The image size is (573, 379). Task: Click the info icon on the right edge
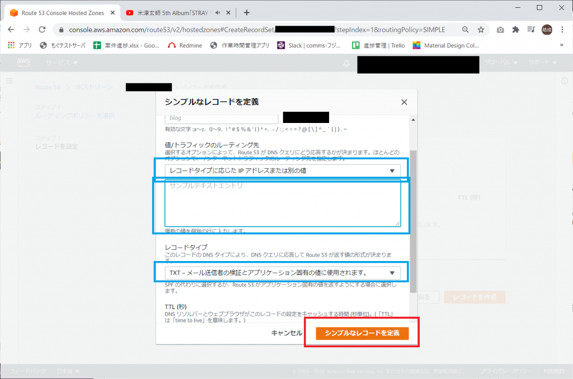click(x=565, y=80)
